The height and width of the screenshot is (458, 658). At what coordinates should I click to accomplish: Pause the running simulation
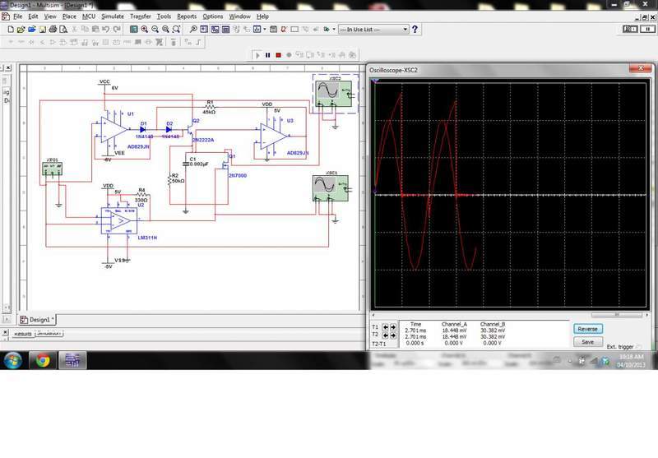[x=268, y=55]
